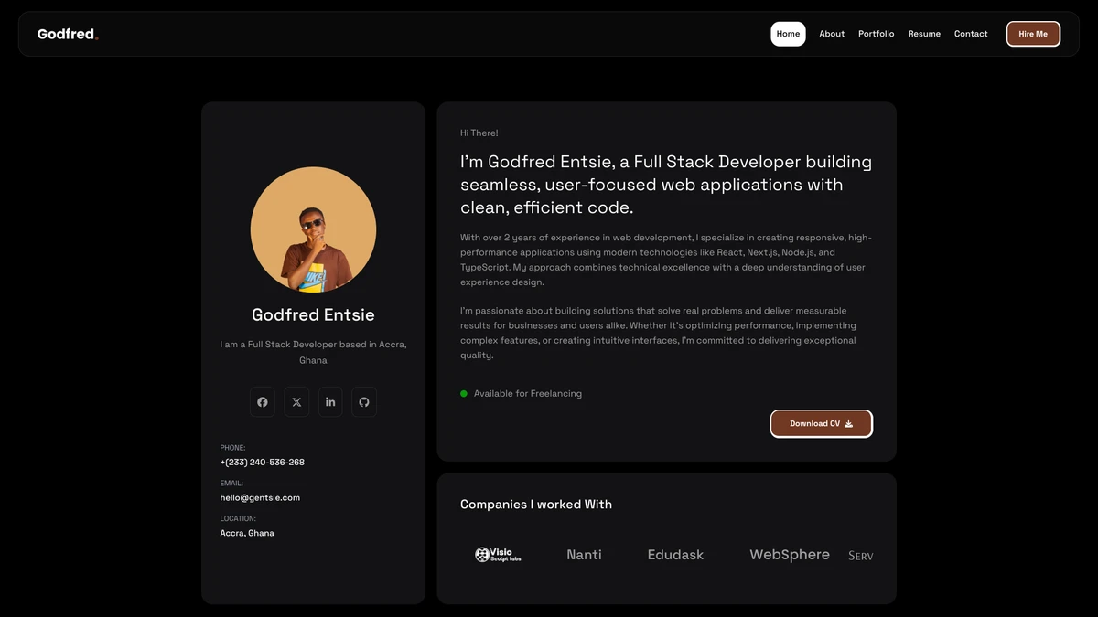
Task: Click the Visio Sculpt Labs logo
Action: pyautogui.click(x=498, y=555)
